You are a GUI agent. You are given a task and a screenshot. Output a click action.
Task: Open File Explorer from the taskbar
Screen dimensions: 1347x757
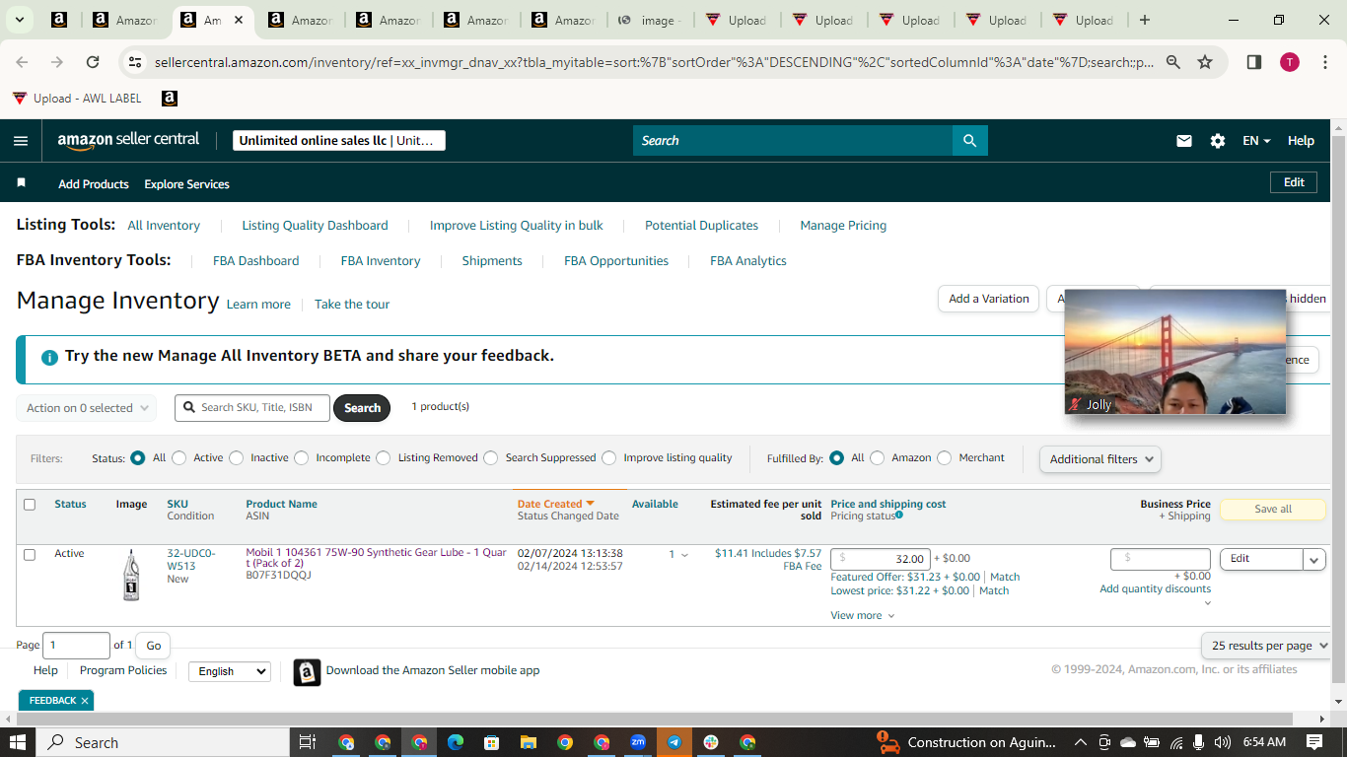click(x=528, y=742)
